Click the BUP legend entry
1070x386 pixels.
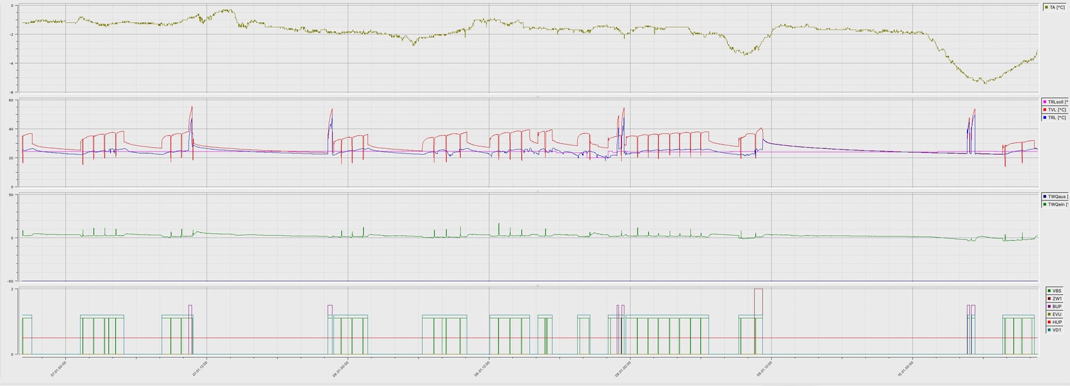click(1056, 307)
